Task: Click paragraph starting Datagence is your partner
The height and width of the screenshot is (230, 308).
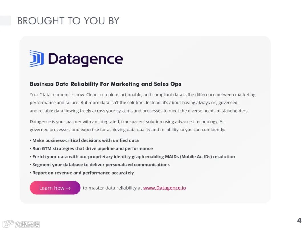Action: (x=127, y=126)
